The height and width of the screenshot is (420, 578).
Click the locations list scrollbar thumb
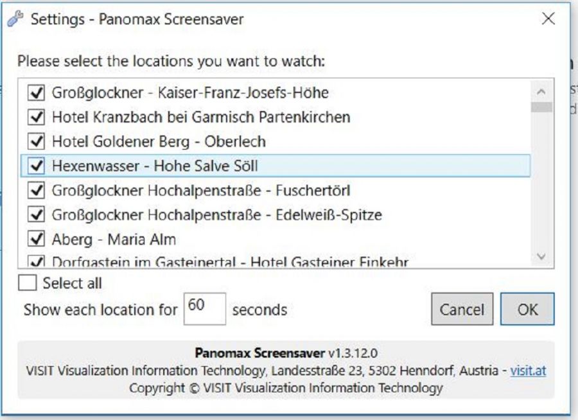click(541, 107)
